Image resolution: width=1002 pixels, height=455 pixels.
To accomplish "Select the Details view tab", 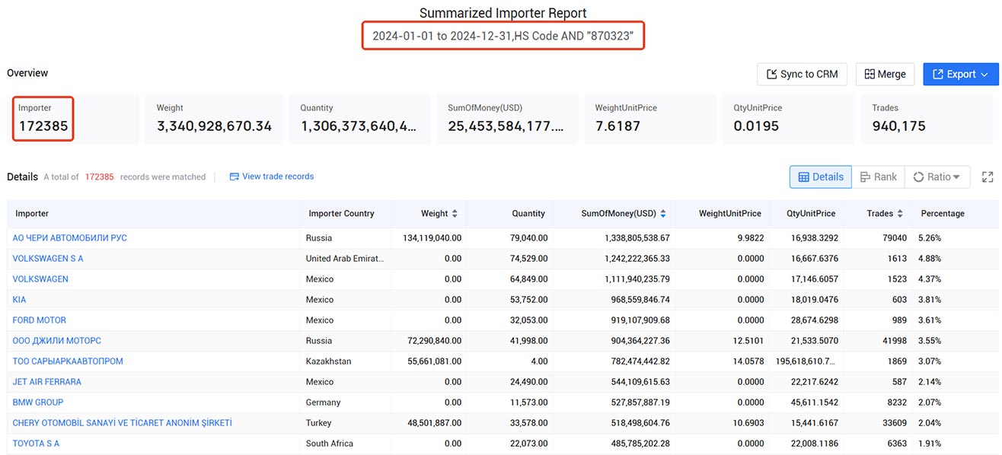I will tap(821, 177).
